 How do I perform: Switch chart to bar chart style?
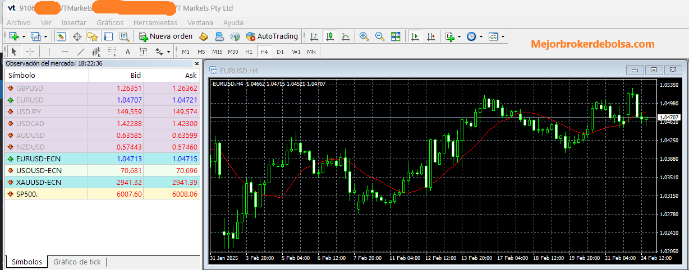point(314,36)
